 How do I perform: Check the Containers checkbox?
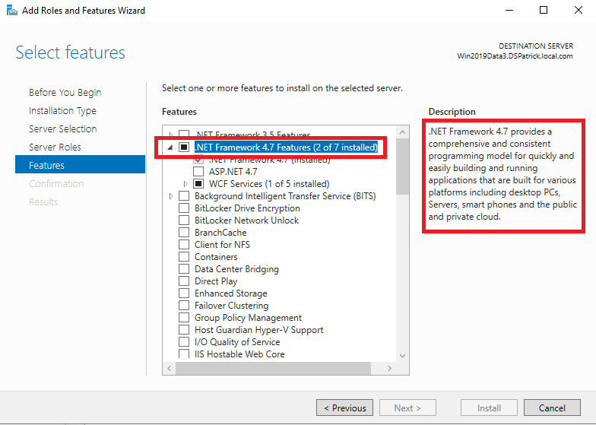[184, 257]
